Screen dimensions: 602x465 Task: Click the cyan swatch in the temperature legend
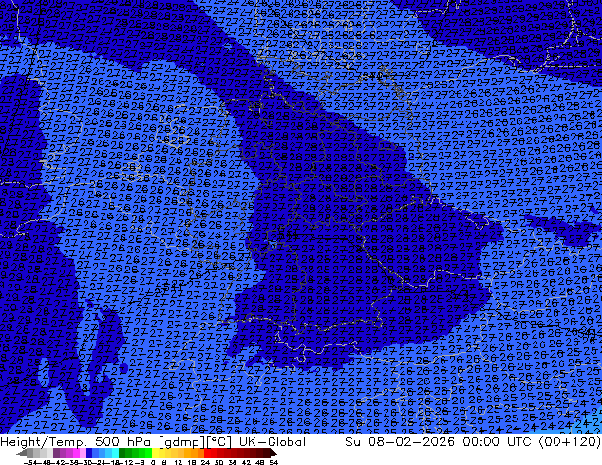115,454
